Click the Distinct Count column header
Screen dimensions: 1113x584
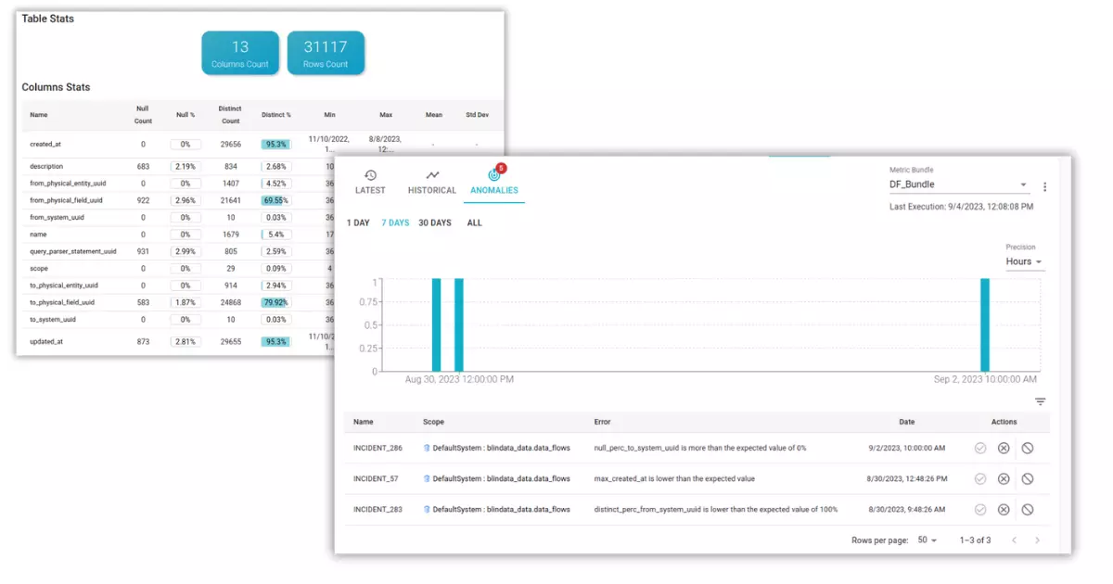(x=231, y=115)
